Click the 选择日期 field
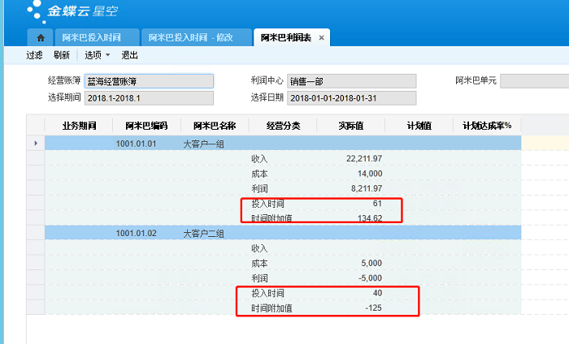 pos(351,98)
